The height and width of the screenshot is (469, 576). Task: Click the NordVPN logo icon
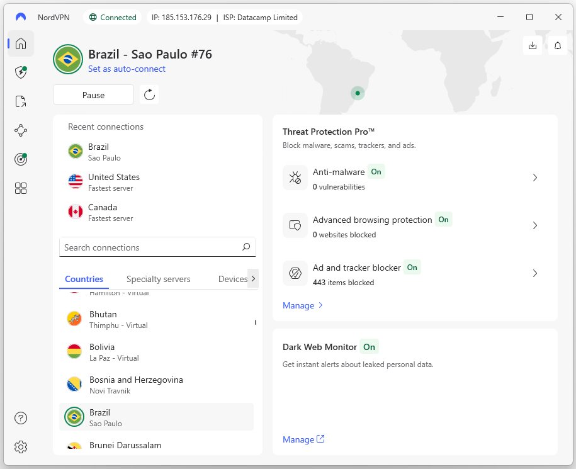[21, 17]
